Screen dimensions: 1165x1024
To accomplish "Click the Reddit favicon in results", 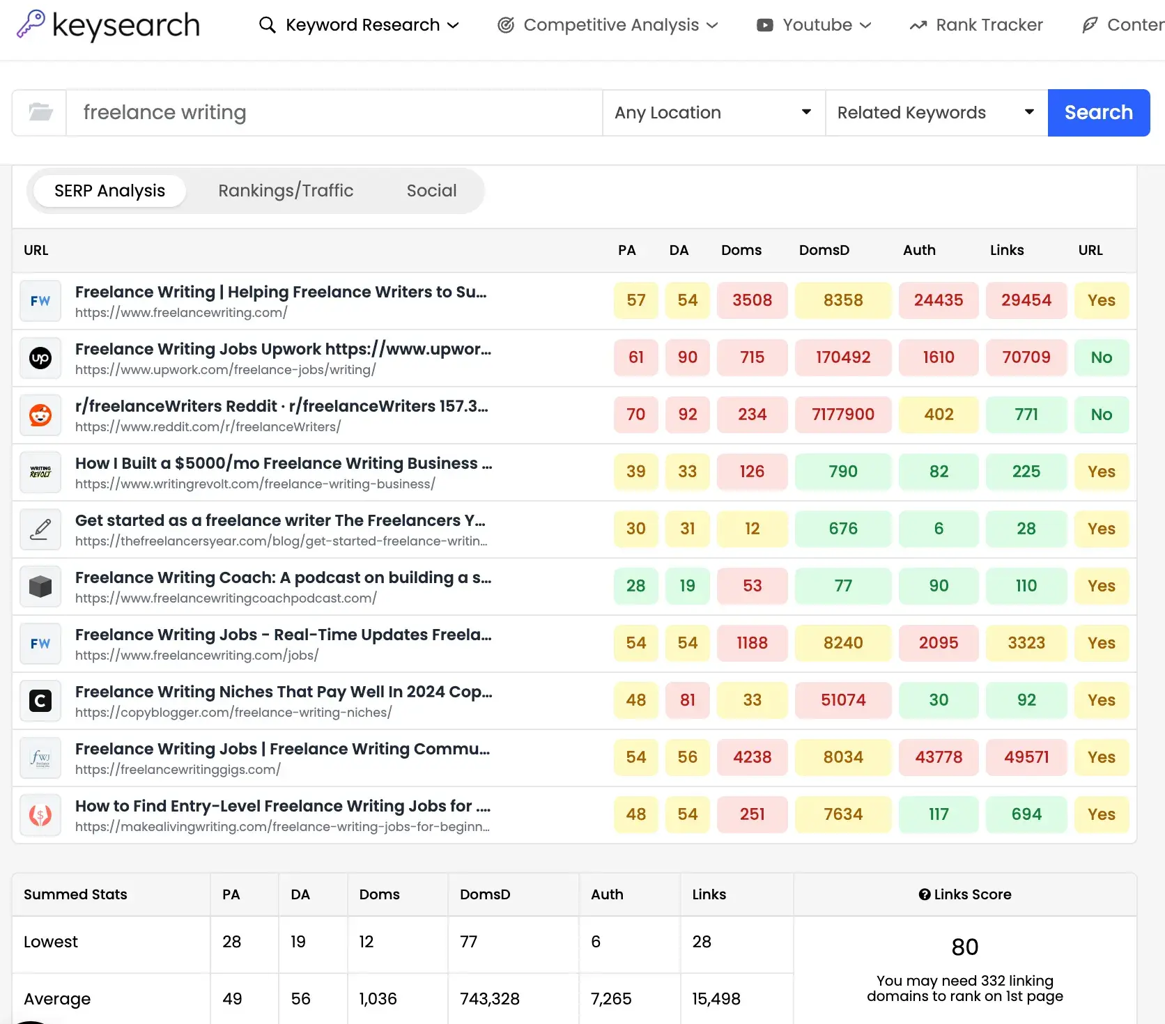I will click(40, 415).
